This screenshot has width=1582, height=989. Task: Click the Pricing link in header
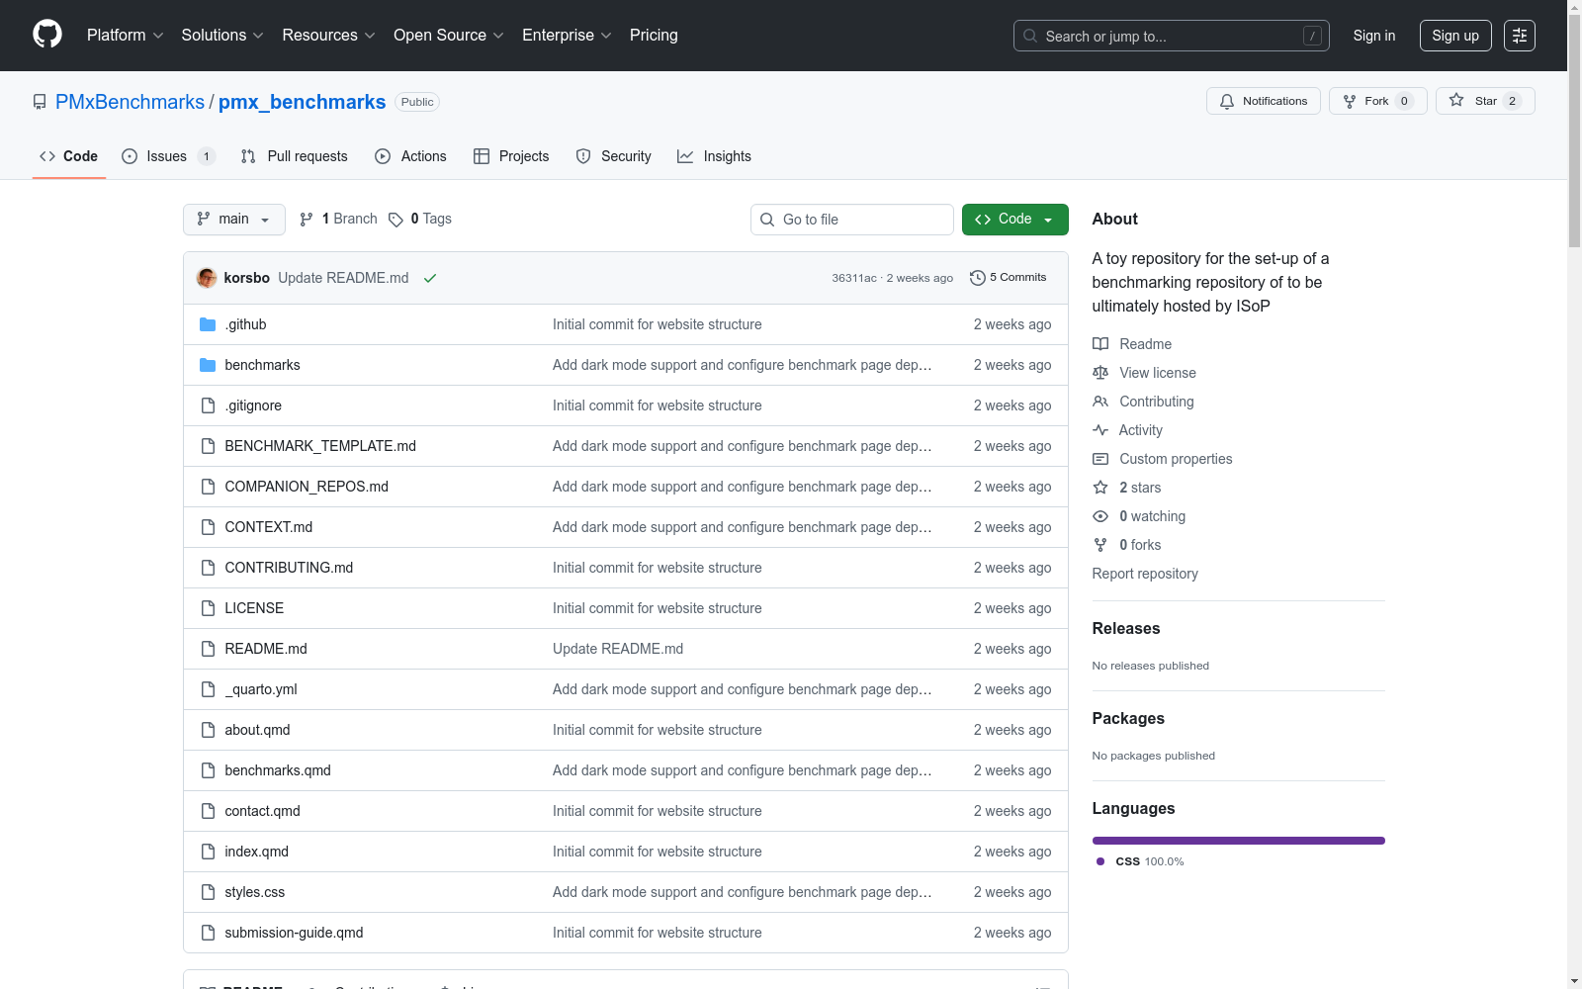654,36
